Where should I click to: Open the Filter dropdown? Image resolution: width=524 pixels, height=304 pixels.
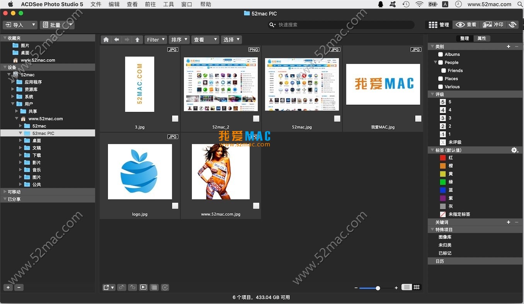tap(156, 40)
